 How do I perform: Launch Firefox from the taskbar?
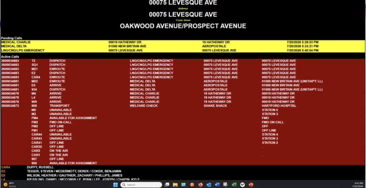[x=200, y=185]
